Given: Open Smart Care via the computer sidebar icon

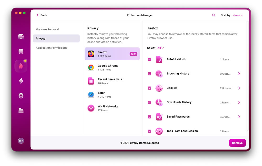Looking at the screenshot, I should tap(21, 36).
